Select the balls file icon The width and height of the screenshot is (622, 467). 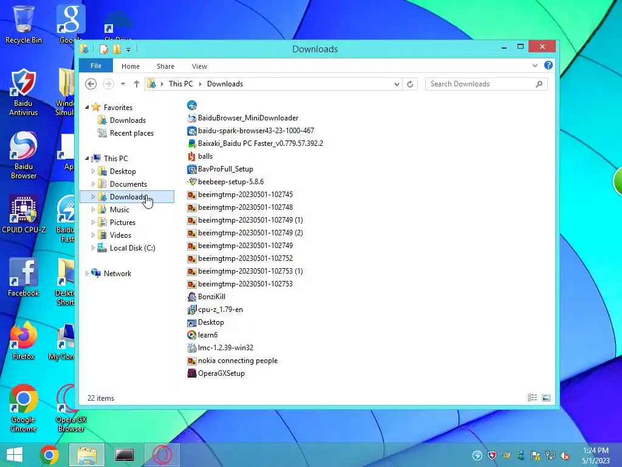click(x=191, y=156)
